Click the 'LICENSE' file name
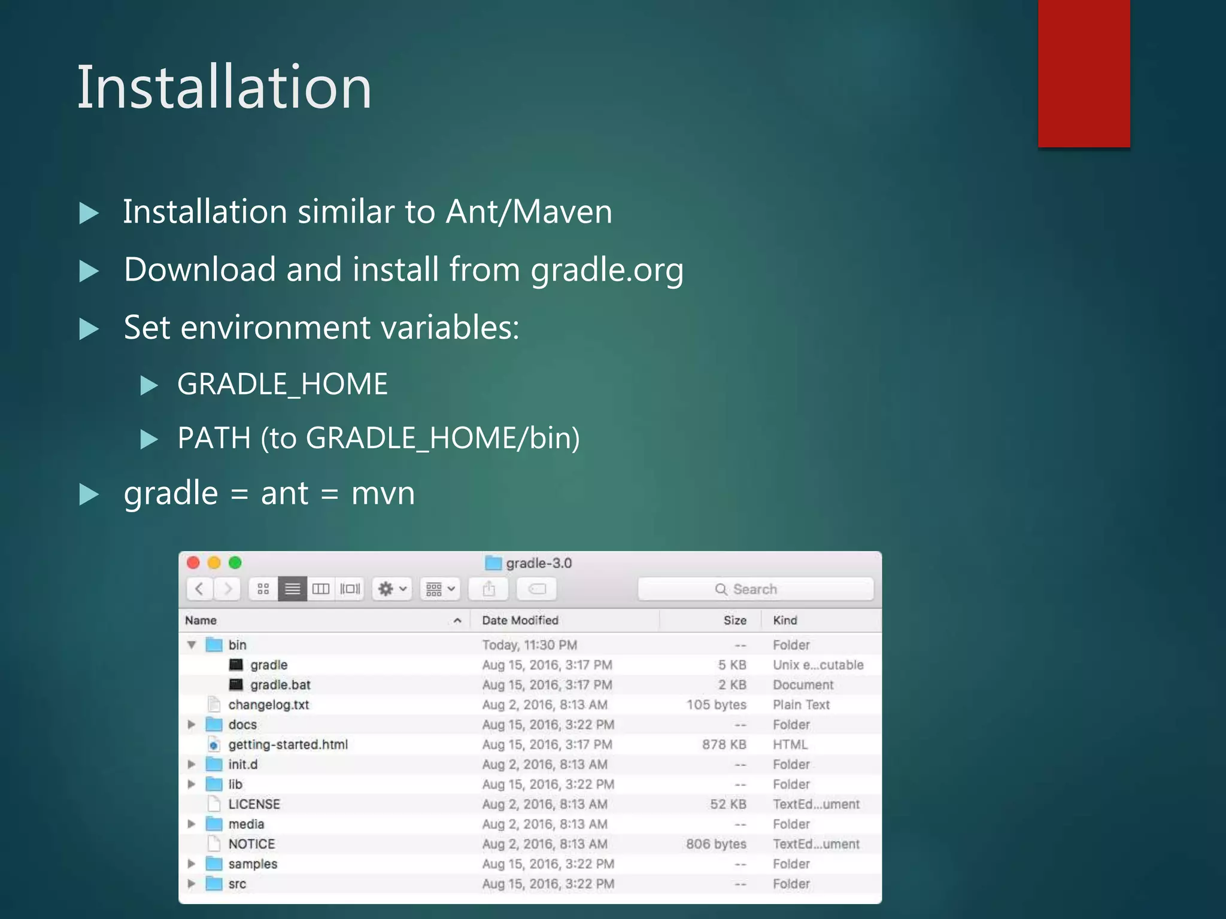The height and width of the screenshot is (919, 1226). pyautogui.click(x=254, y=804)
